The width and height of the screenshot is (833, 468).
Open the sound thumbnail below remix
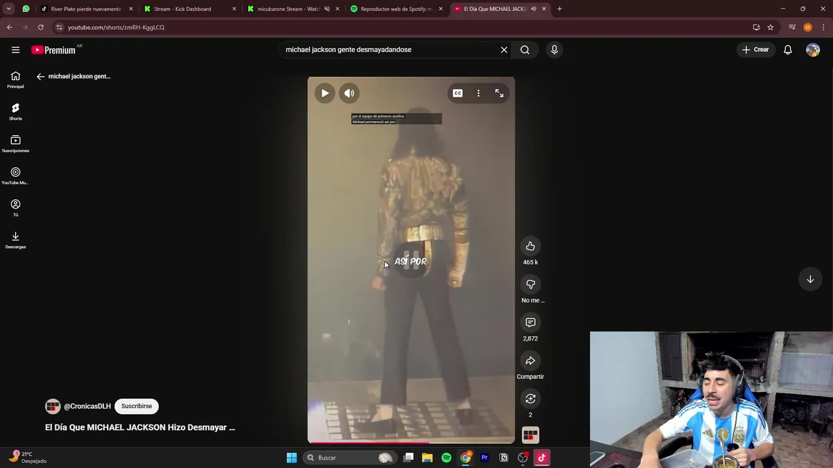530,435
